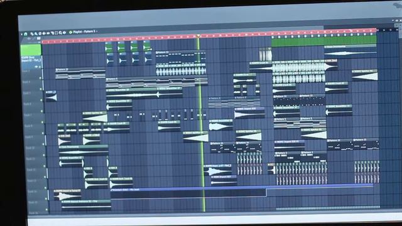402x226 pixels.
Task: Click the red timeline ruler
Action: coord(209,36)
